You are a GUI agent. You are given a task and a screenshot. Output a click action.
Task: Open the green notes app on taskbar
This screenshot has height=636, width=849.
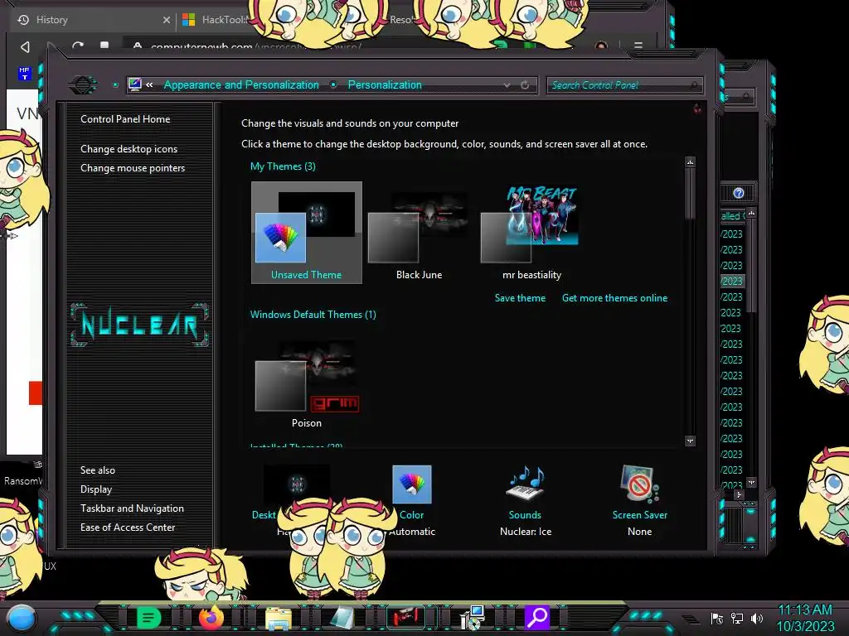coord(149,617)
